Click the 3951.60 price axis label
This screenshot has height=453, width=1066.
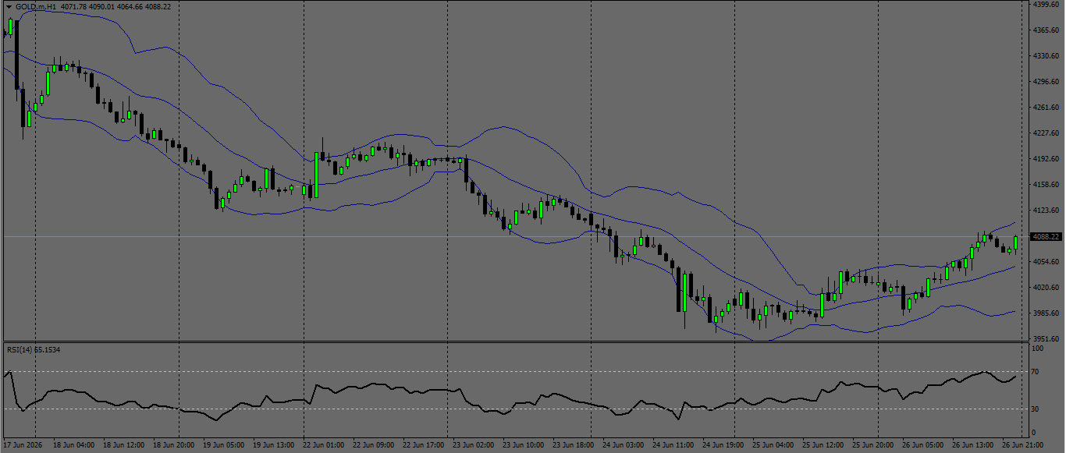pyautogui.click(x=1045, y=339)
